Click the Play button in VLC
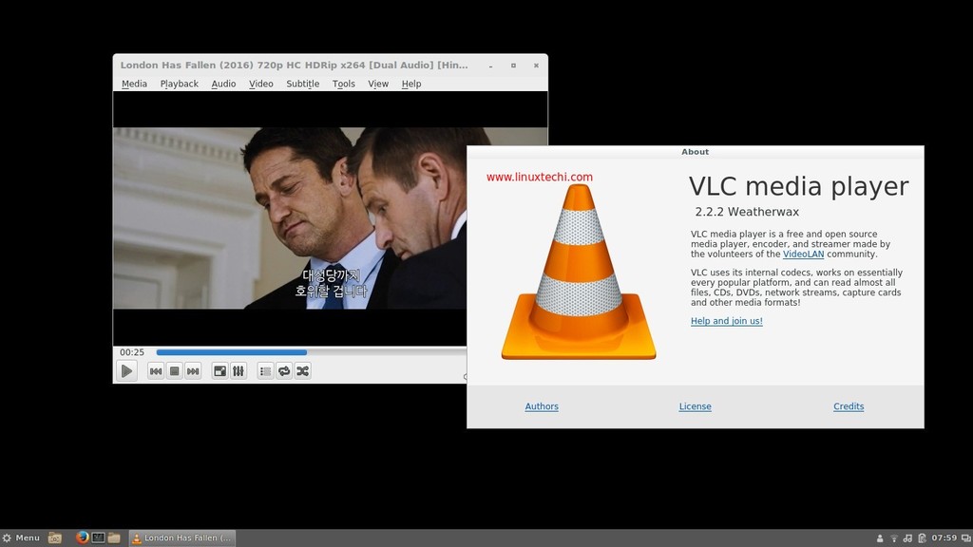This screenshot has height=547, width=973. coord(126,371)
